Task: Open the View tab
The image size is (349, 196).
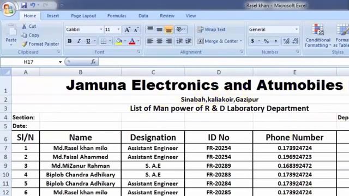Action: [x=191, y=16]
